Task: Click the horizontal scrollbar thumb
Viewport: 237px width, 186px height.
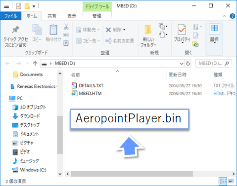Action: point(132,174)
